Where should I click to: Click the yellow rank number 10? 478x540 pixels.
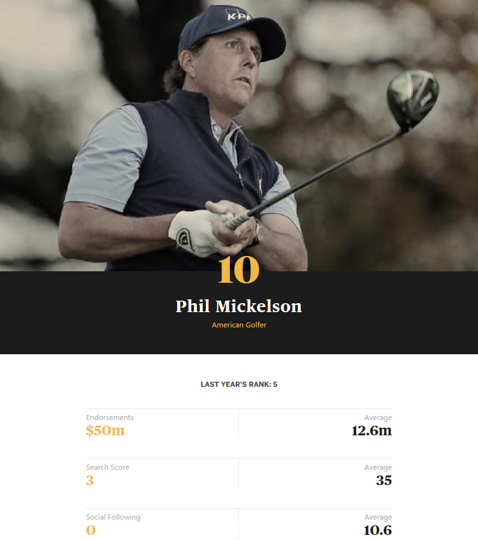point(238,271)
